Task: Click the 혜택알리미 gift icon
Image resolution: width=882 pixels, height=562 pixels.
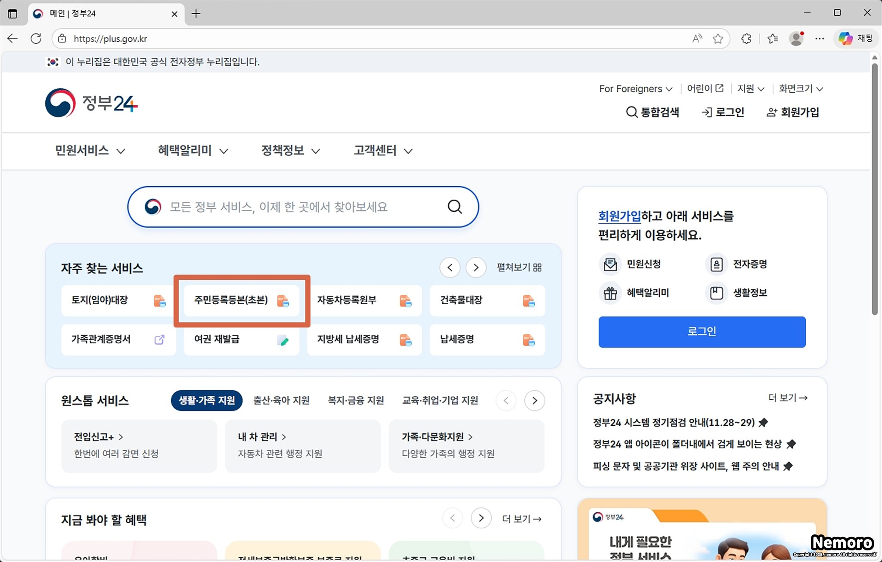Action: [610, 293]
